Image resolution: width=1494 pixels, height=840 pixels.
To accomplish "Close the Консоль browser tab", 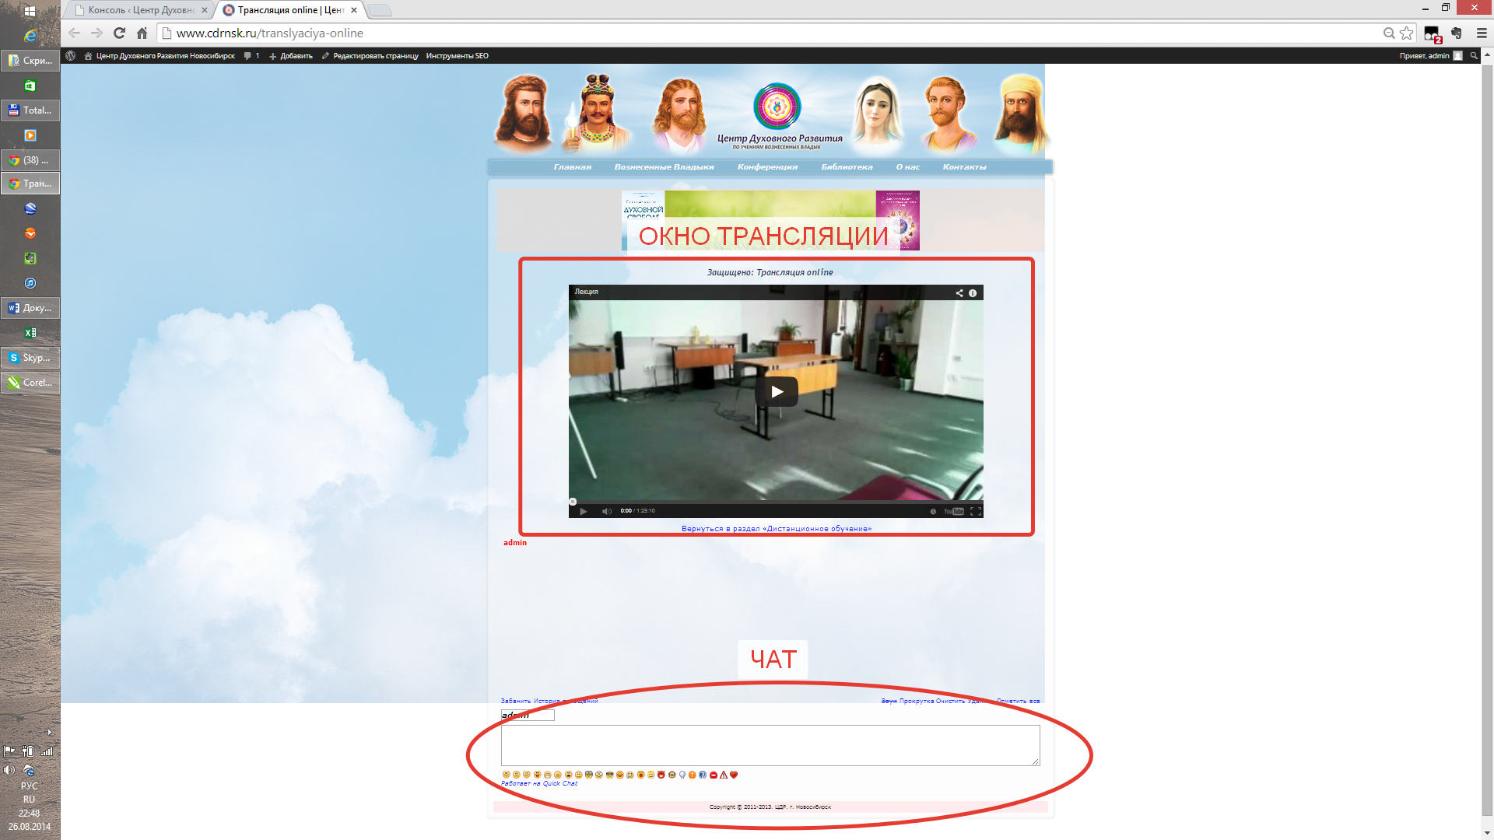I will coord(205,10).
